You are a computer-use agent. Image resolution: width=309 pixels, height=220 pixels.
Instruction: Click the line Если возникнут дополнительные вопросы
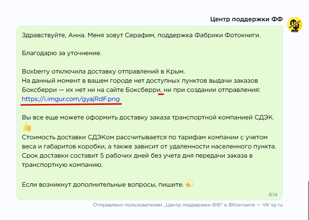(103, 185)
